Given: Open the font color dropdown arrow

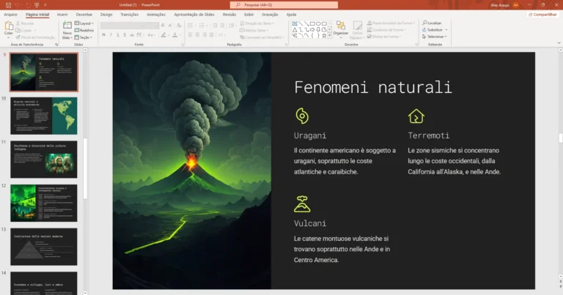Looking at the screenshot, I should point(180,34).
